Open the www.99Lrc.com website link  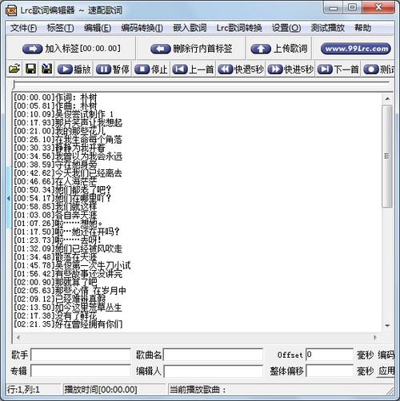pyautogui.click(x=356, y=49)
